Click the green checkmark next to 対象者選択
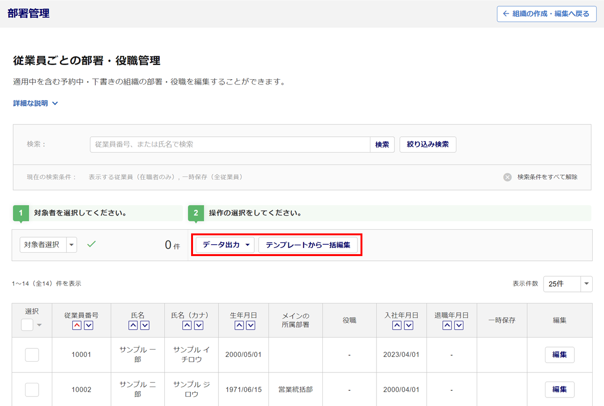604x406 pixels. tap(92, 244)
